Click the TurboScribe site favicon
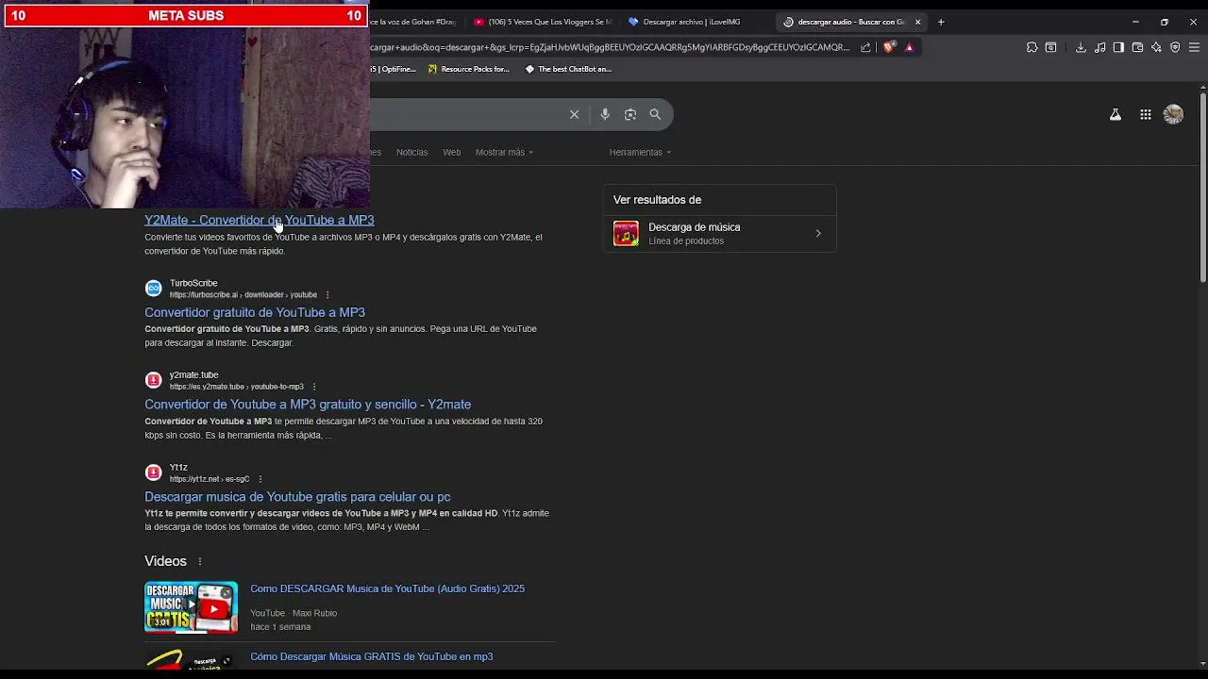Viewport: 1208px width, 679px height. click(153, 289)
